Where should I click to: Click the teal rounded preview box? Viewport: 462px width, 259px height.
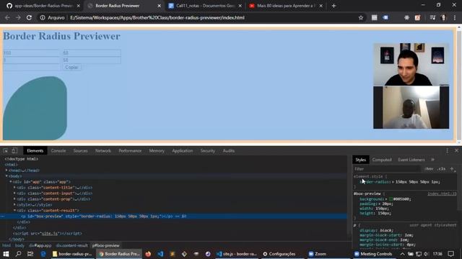(35, 108)
